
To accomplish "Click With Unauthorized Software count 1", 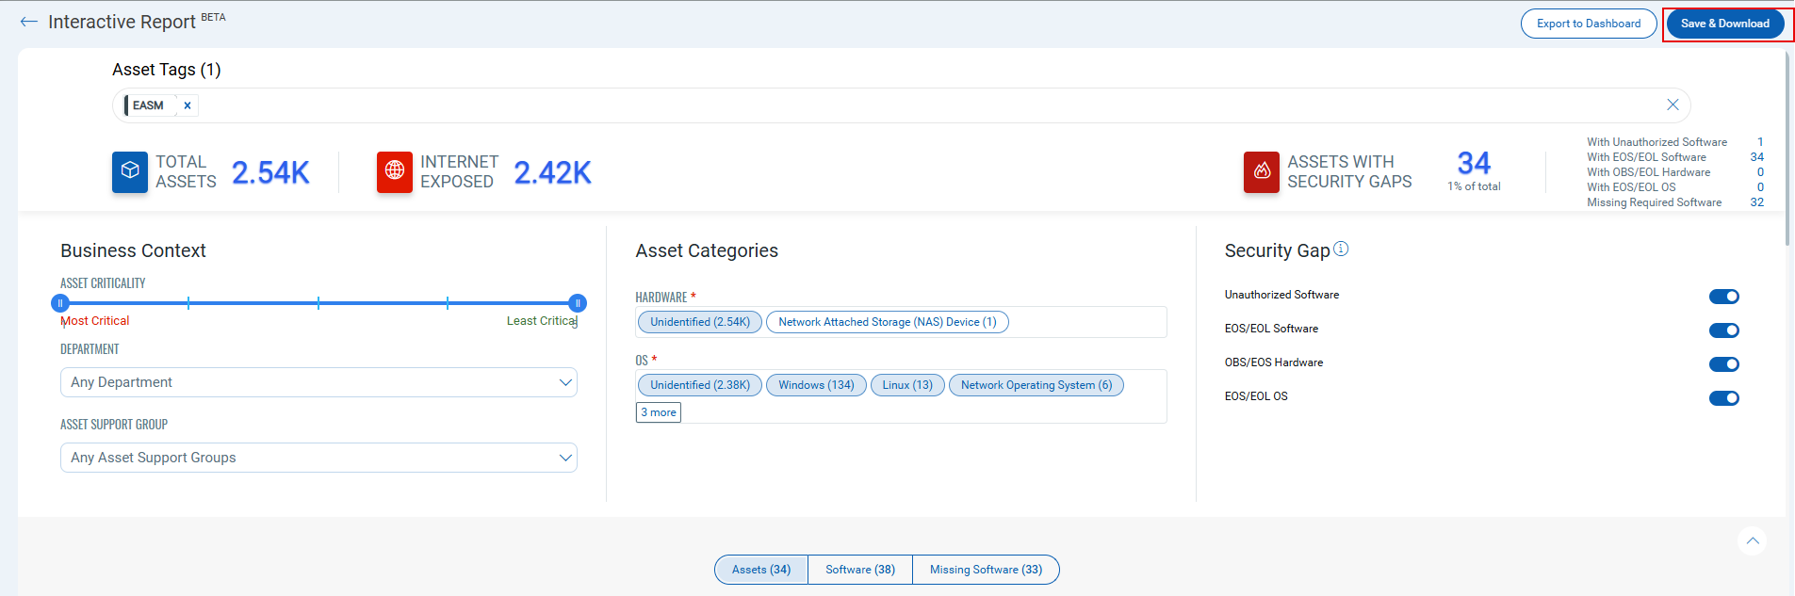I will (1760, 142).
